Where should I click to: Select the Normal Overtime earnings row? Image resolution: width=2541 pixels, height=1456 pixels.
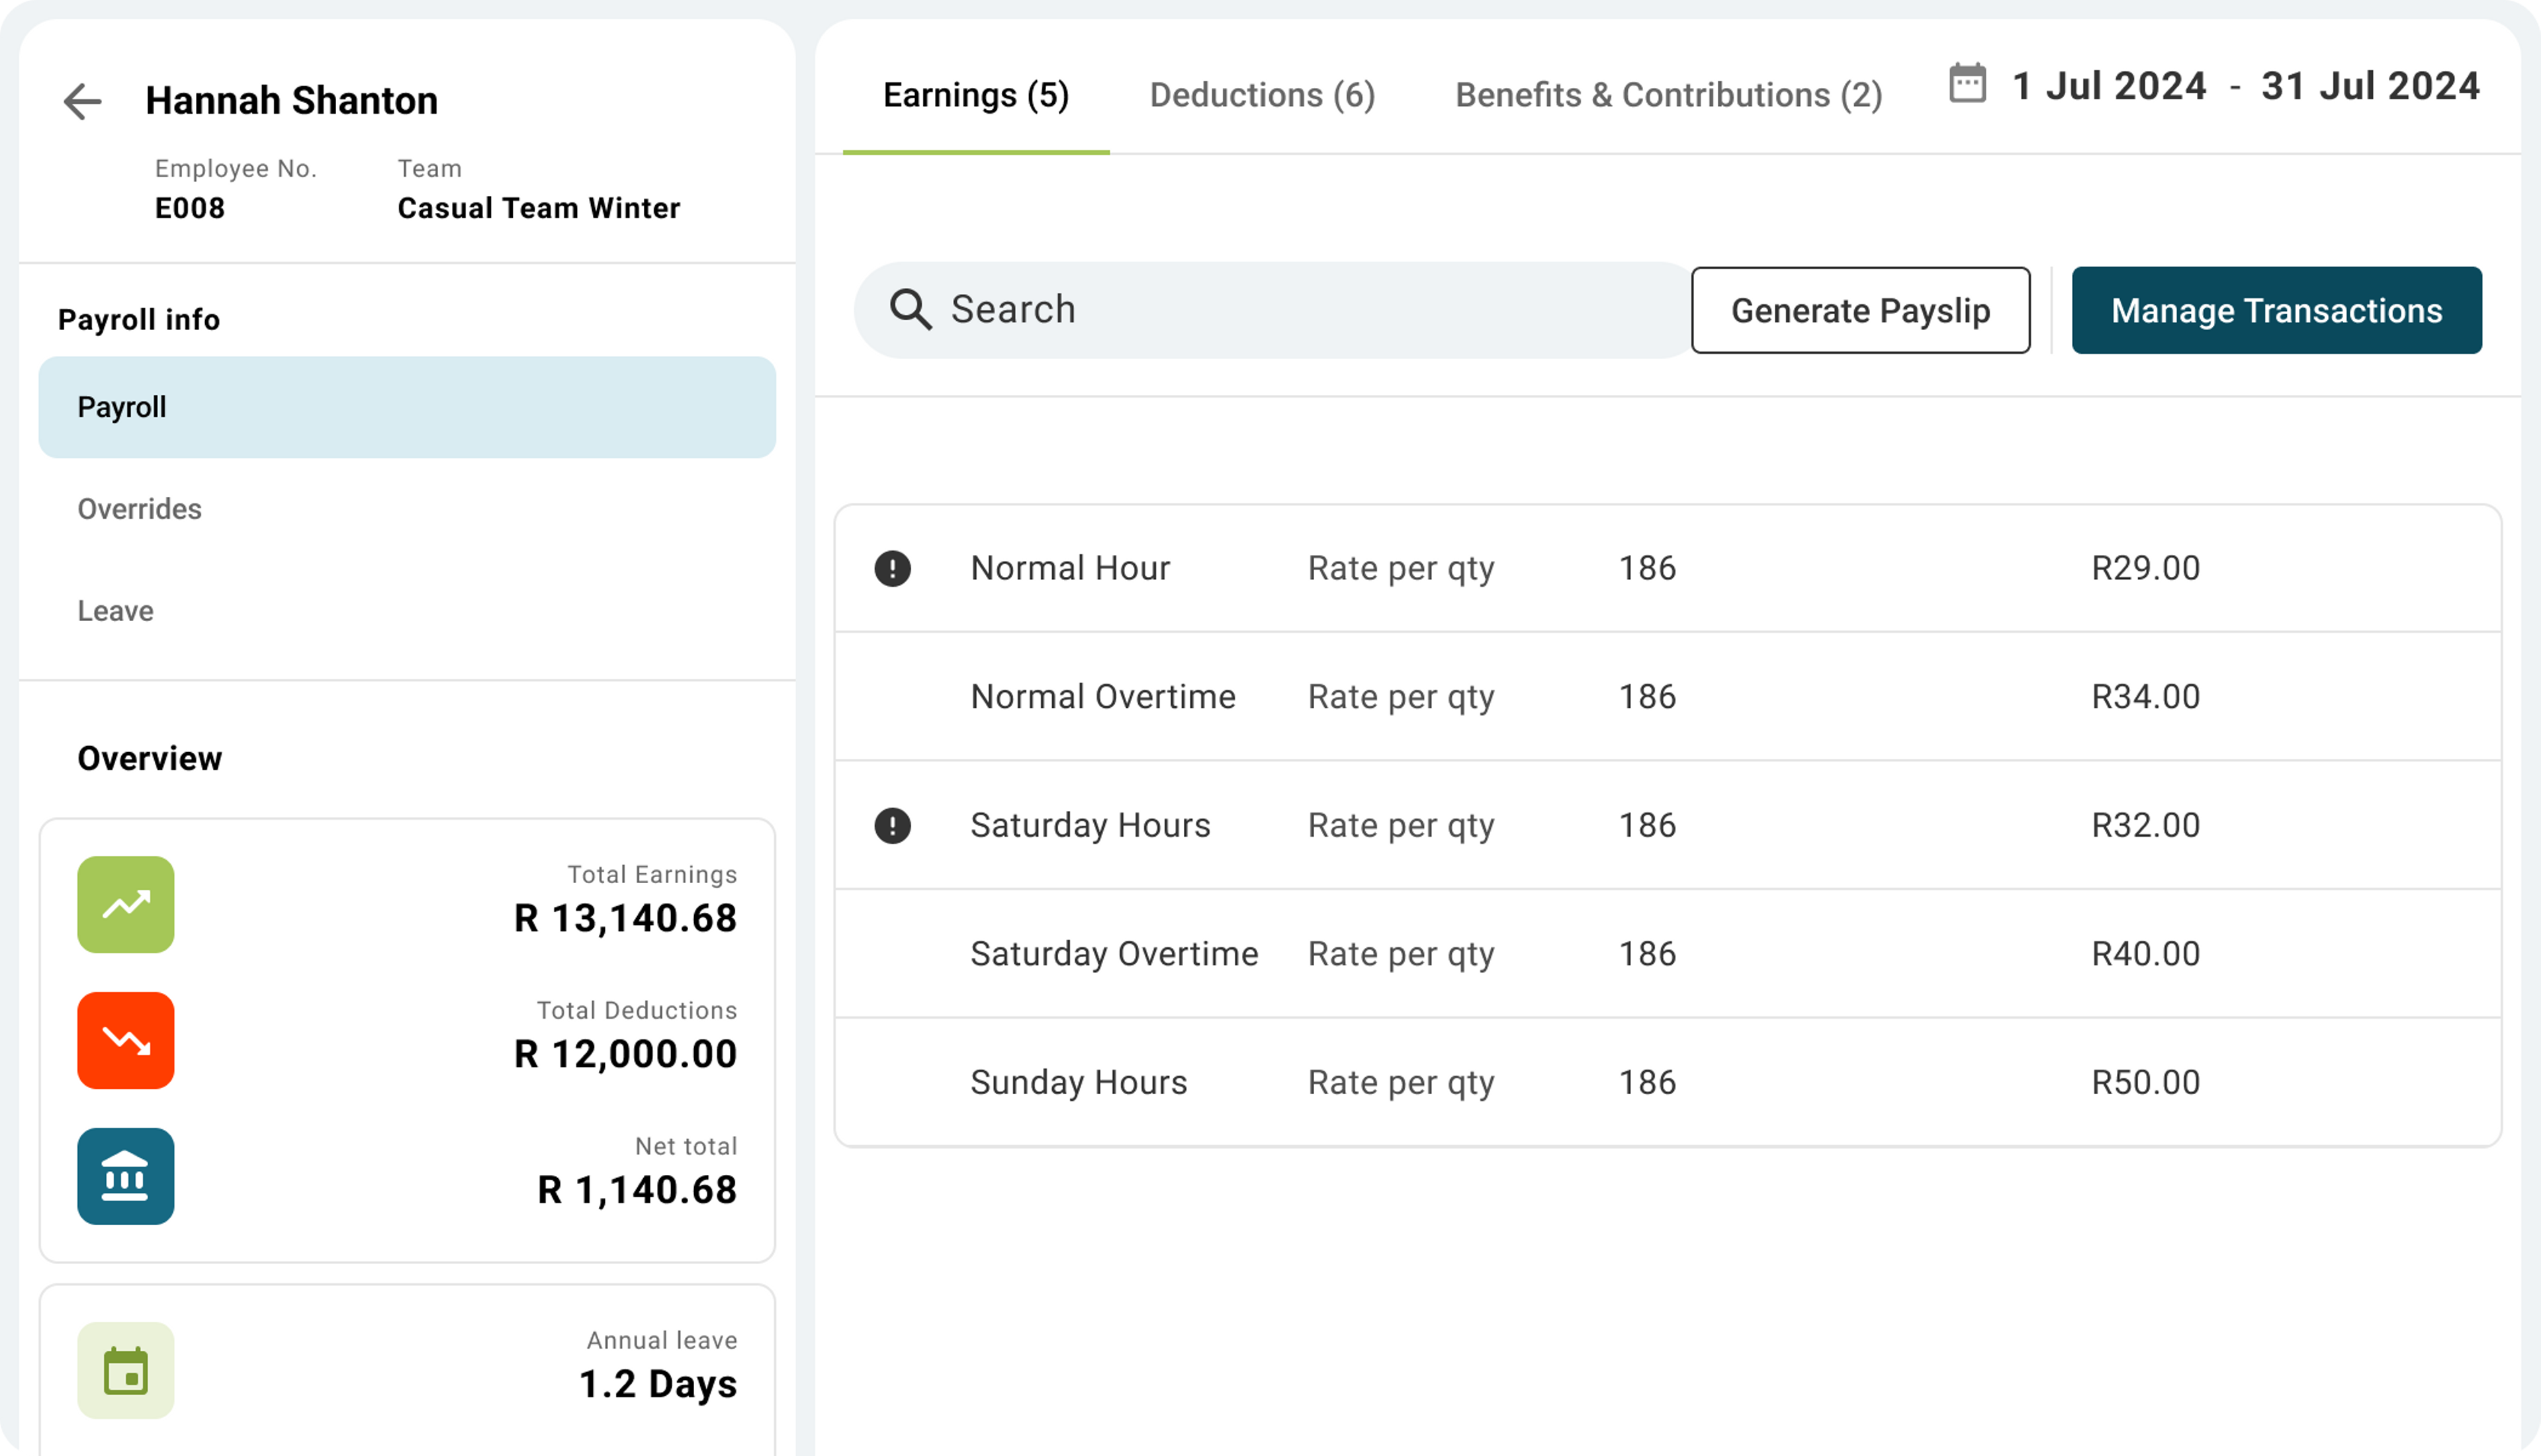[x=1668, y=696]
